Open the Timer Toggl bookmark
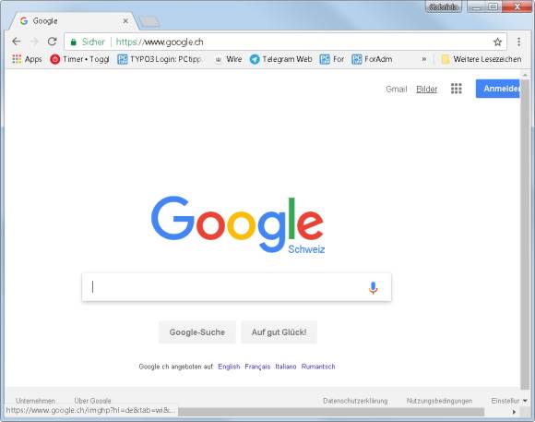Viewport: 535px width, 422px height. tap(79, 59)
